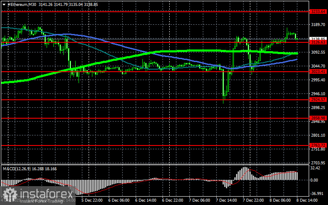
Task: Click the 3189.70 price scale value
Action: [x=318, y=25]
